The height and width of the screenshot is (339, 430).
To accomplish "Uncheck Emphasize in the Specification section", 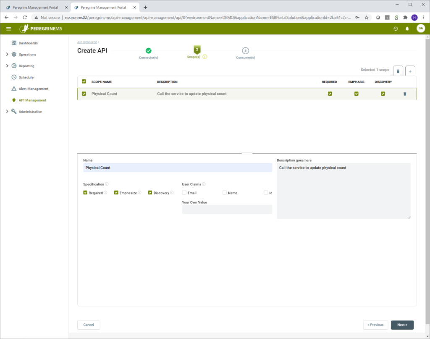I will (x=116, y=192).
